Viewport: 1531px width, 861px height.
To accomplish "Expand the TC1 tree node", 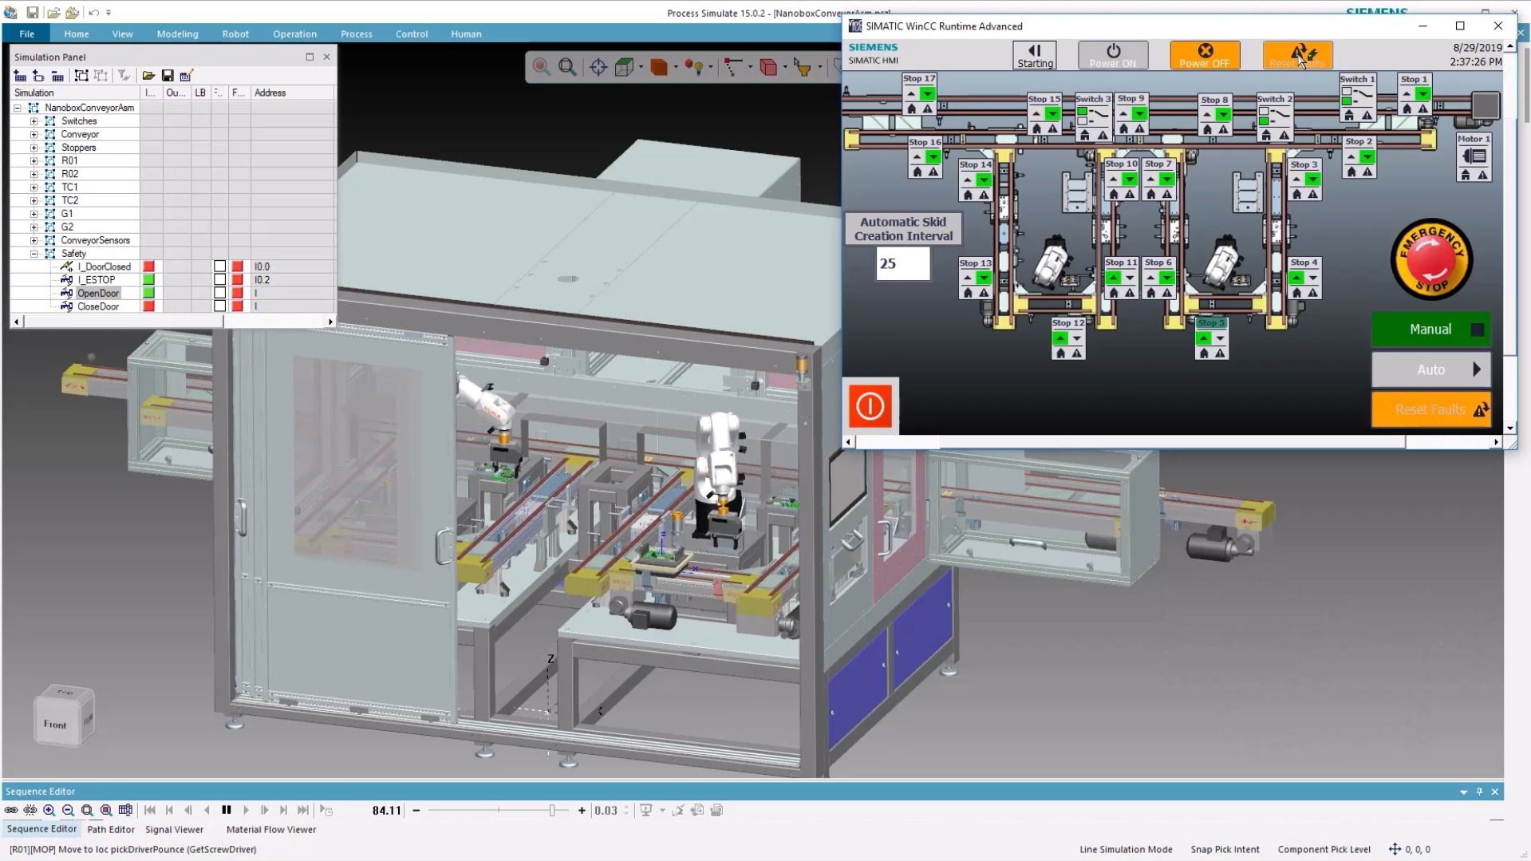I will point(34,188).
